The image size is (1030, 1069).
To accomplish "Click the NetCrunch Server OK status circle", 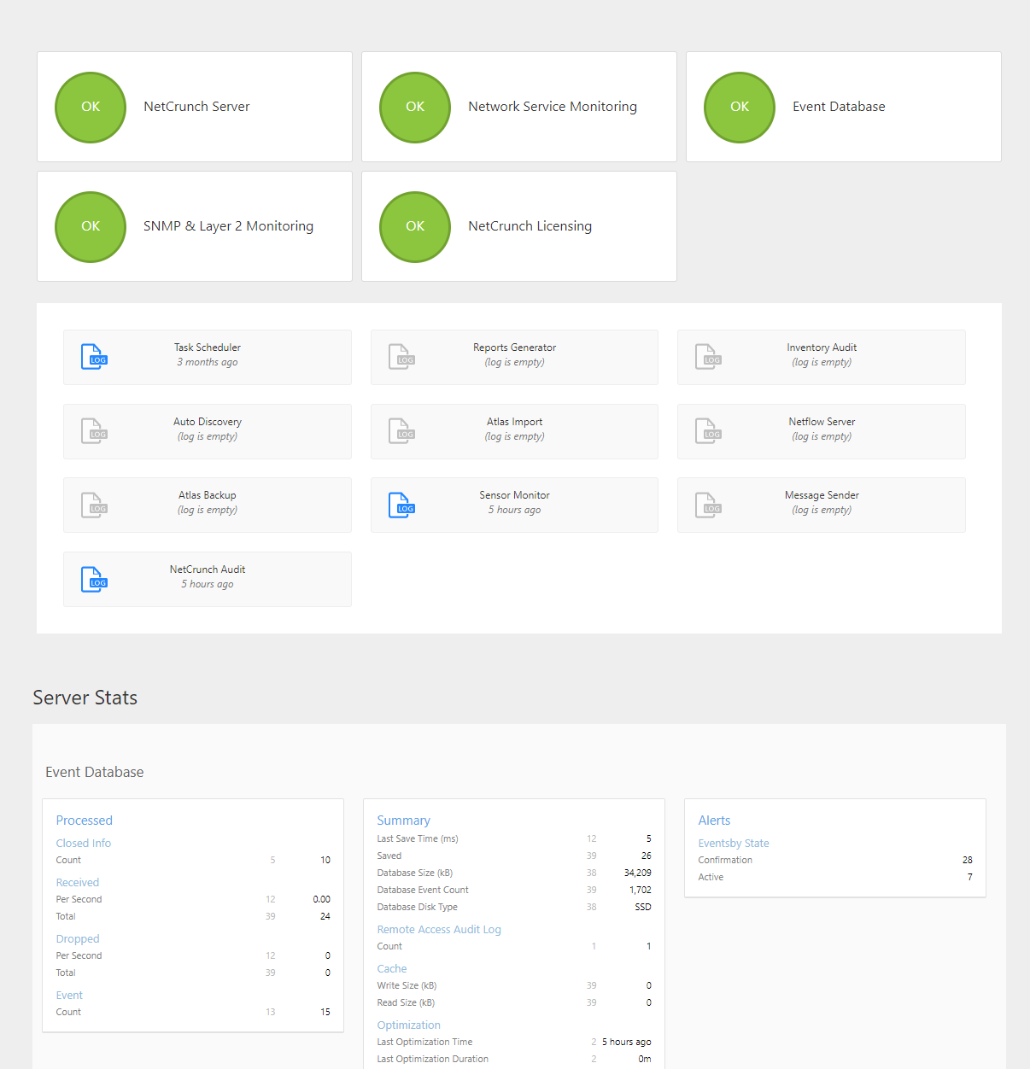I will [x=91, y=107].
